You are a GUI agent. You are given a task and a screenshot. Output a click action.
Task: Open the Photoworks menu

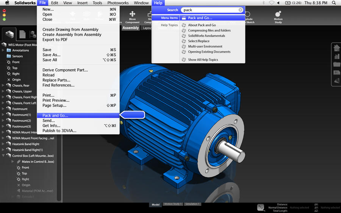click(x=118, y=3)
